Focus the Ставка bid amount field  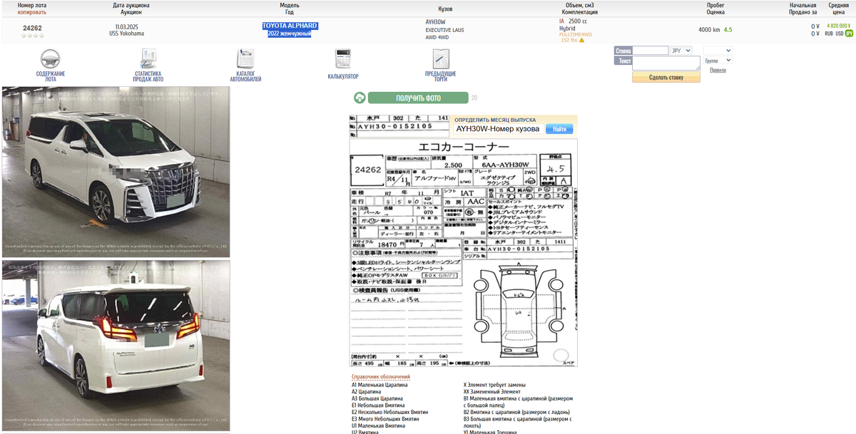pos(651,51)
